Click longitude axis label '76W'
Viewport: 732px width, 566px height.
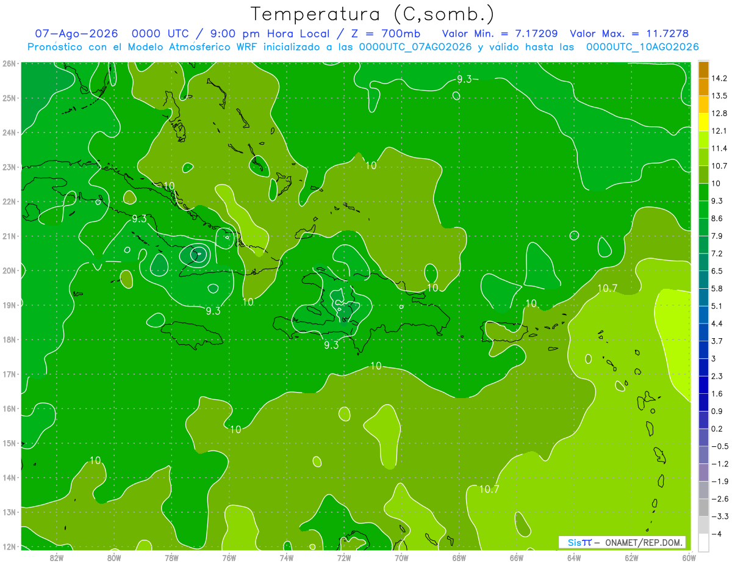pyautogui.click(x=229, y=557)
